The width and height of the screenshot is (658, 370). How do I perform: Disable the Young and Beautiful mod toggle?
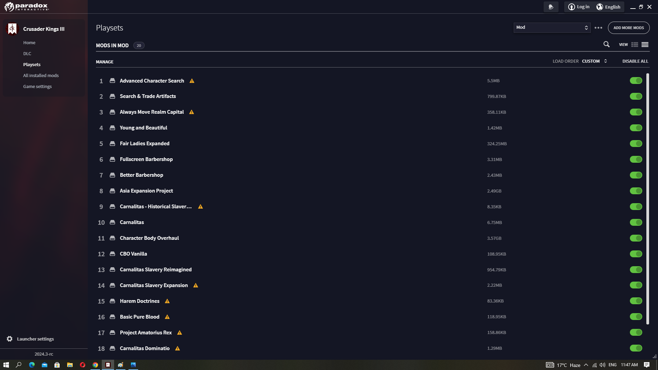[x=636, y=128]
